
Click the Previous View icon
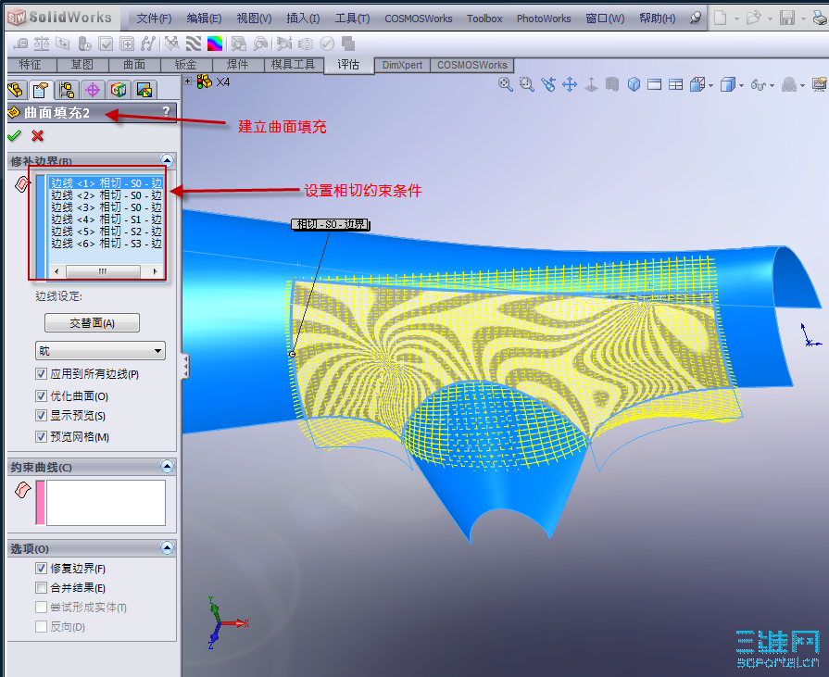point(548,84)
